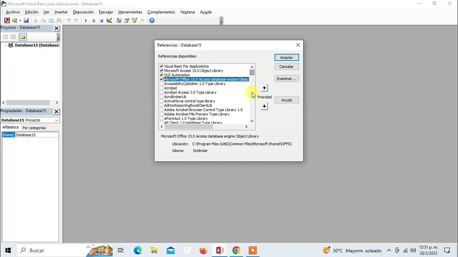Click Cancelar in References dialog
The width and height of the screenshot is (458, 257).
[x=287, y=67]
